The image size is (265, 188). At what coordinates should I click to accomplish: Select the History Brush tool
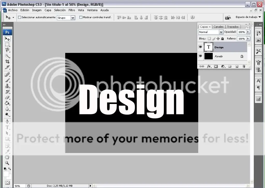[7, 92]
